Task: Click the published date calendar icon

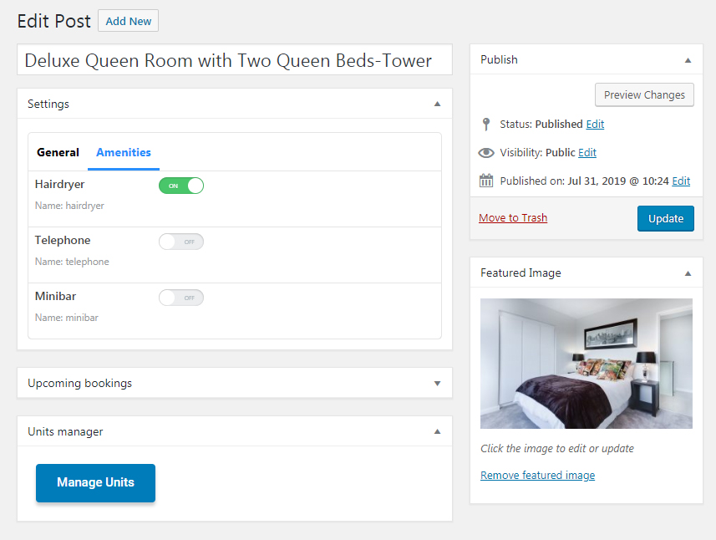Action: click(x=486, y=181)
